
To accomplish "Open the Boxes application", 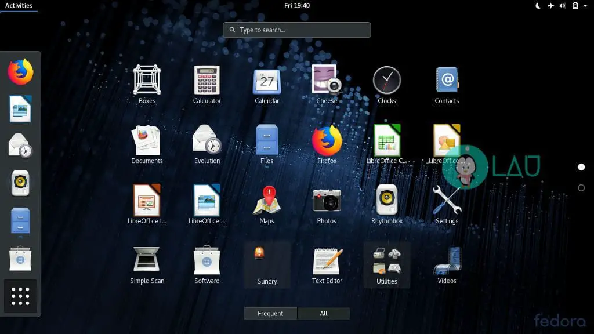I will coord(147,84).
